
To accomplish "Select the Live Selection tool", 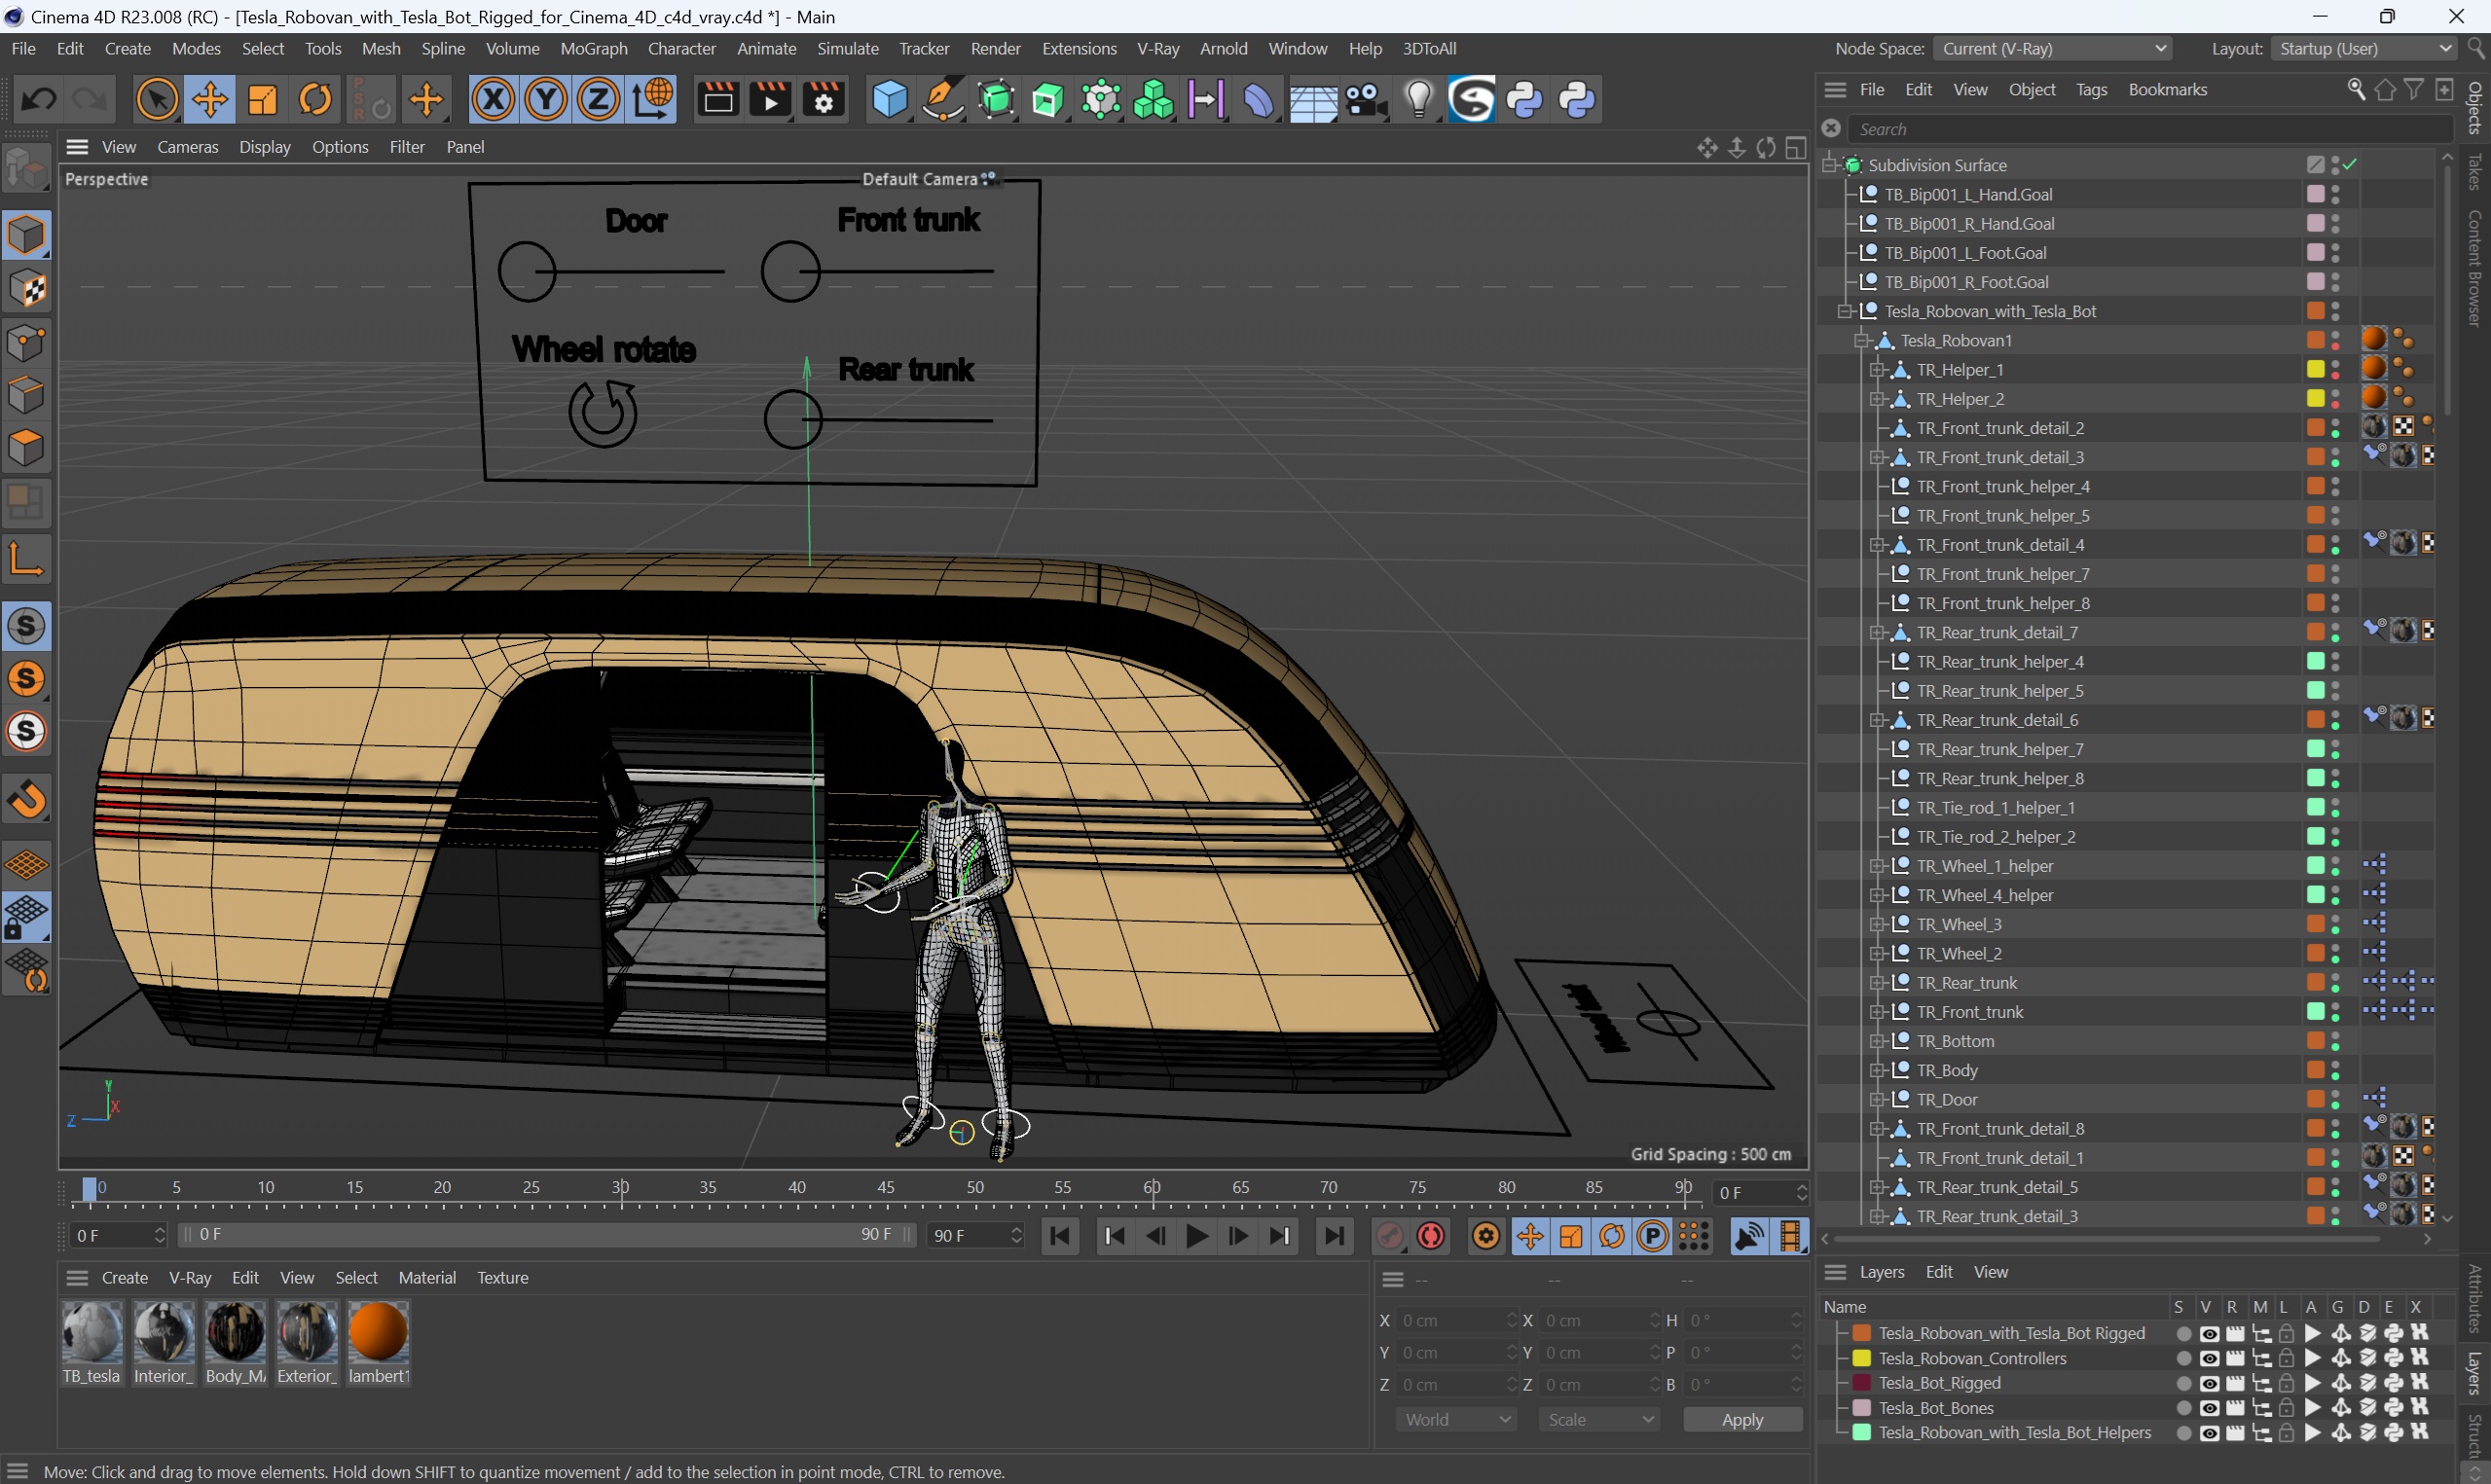I will tap(157, 99).
